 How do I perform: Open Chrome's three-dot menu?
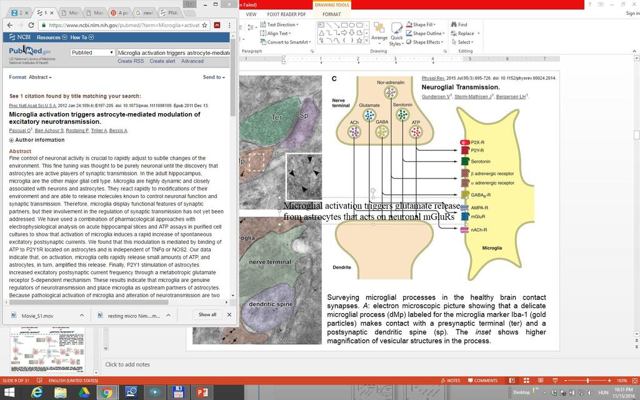pyautogui.click(x=229, y=25)
